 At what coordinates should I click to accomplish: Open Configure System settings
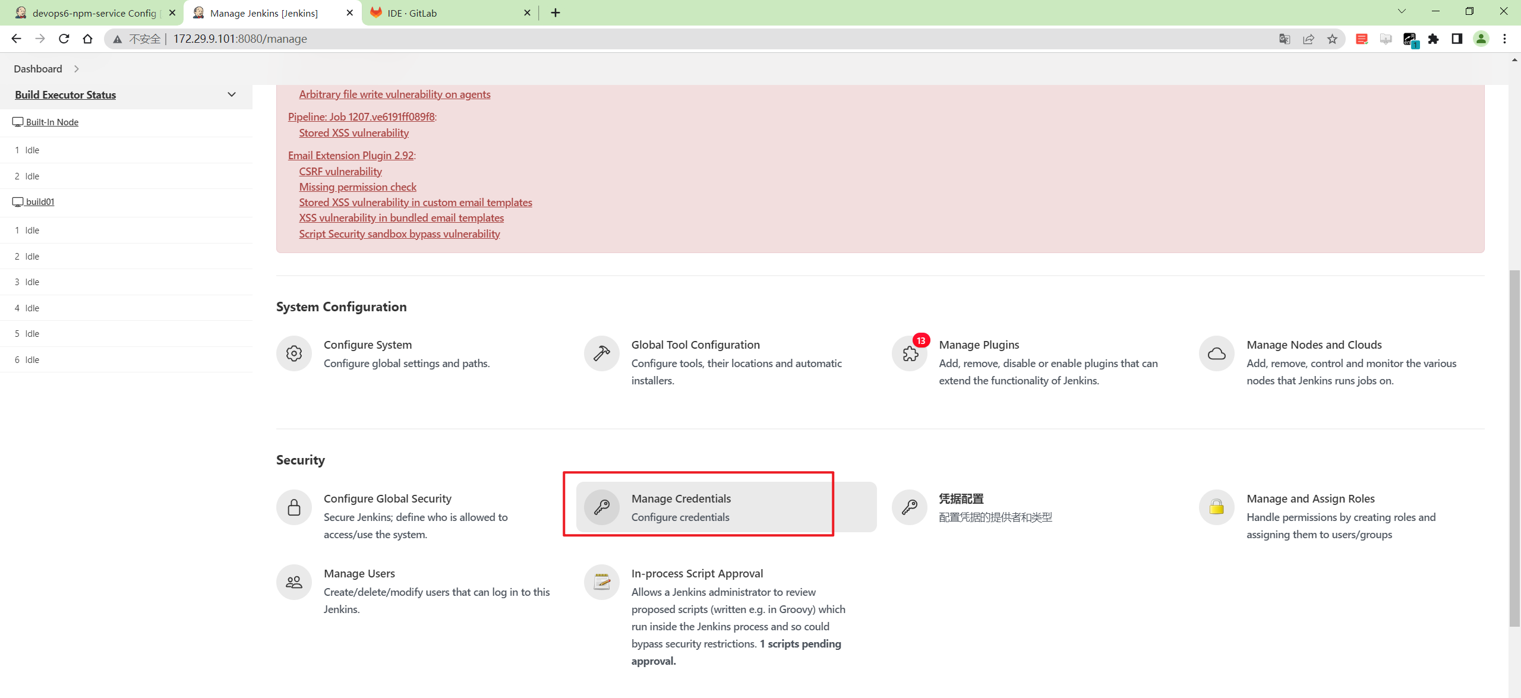click(368, 345)
